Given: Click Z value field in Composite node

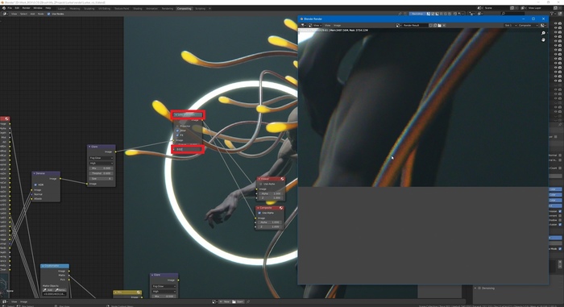Looking at the screenshot, I should (x=269, y=226).
